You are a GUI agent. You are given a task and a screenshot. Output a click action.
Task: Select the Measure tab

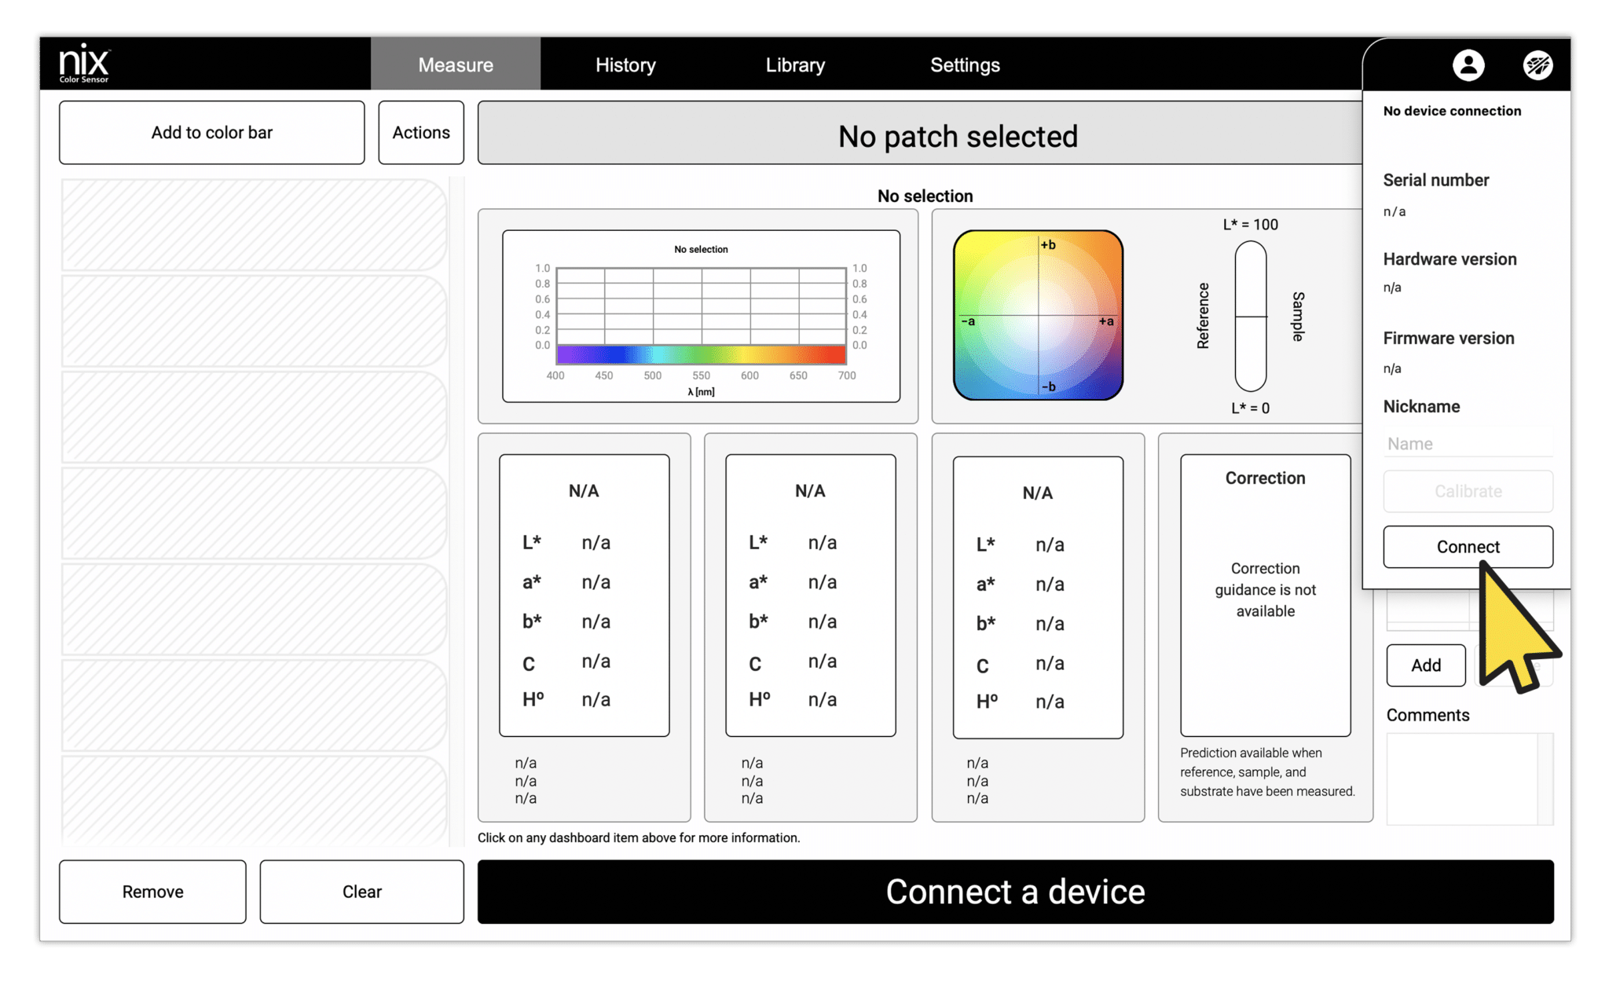click(454, 64)
